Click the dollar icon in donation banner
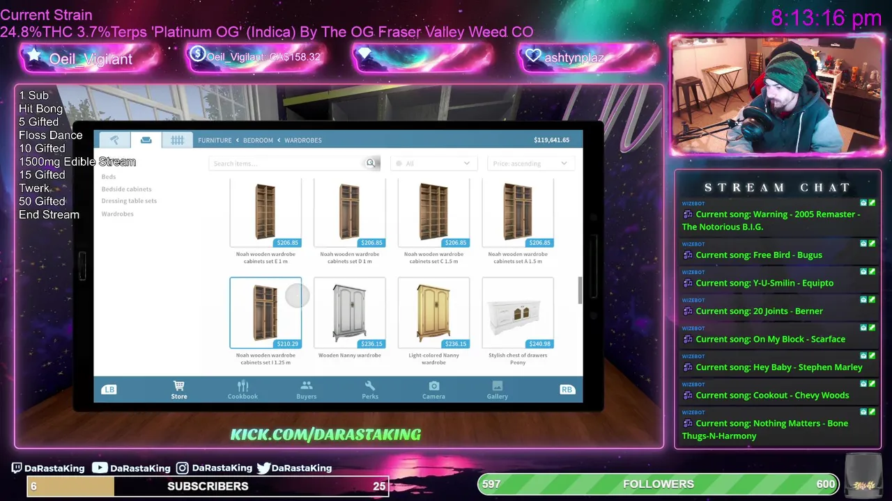Viewport: 892px width, 501px height. [x=197, y=54]
